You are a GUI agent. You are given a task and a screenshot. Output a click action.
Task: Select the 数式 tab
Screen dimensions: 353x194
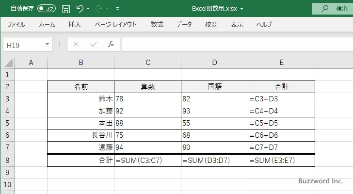[157, 24]
